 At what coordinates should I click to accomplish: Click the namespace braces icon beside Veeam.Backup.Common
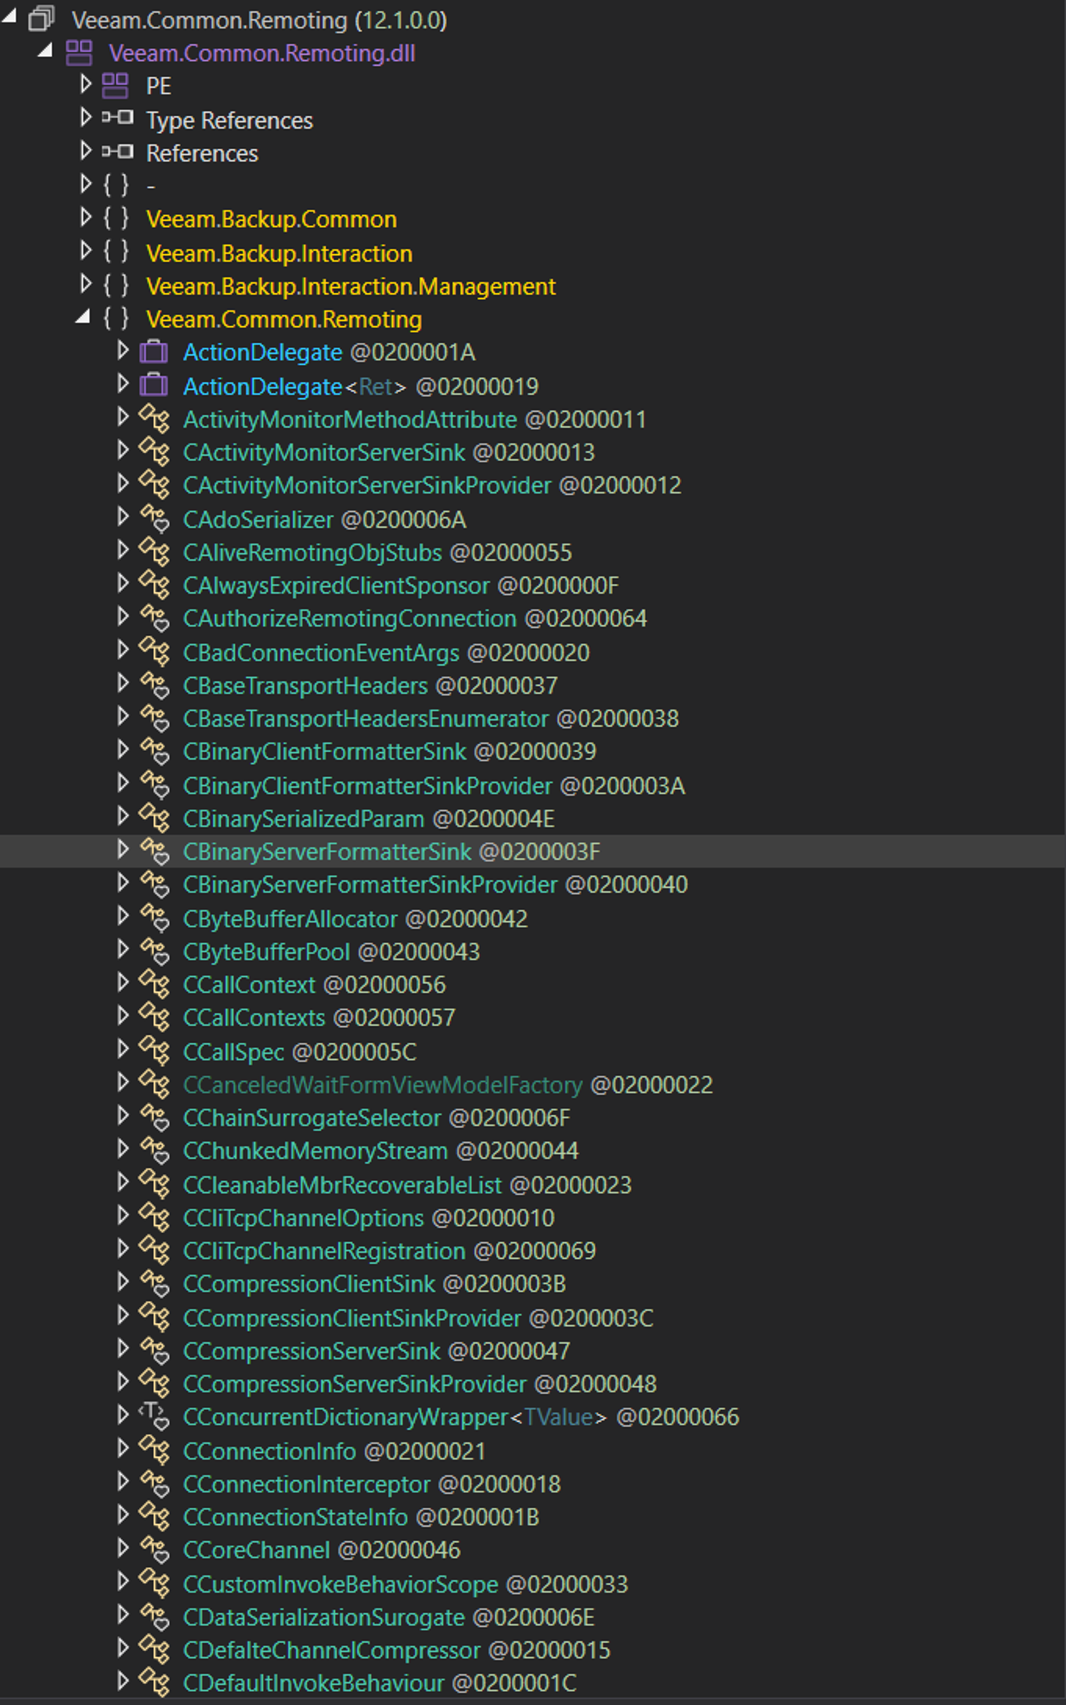(x=116, y=219)
